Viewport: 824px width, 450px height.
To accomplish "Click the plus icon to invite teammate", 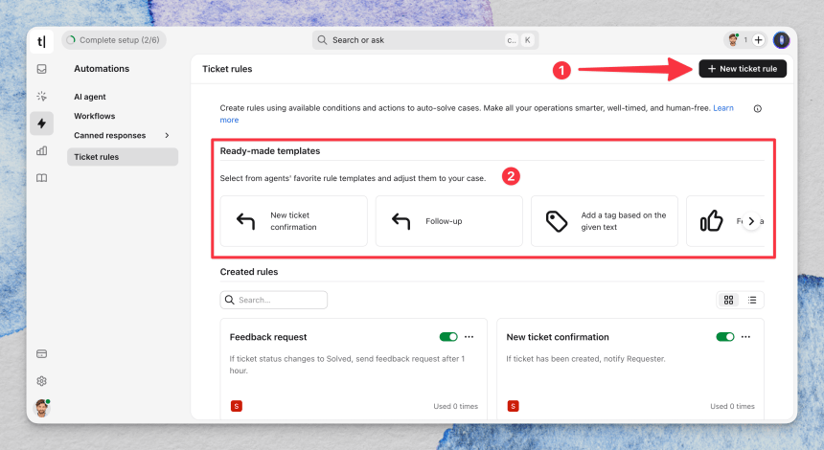I will (x=758, y=40).
